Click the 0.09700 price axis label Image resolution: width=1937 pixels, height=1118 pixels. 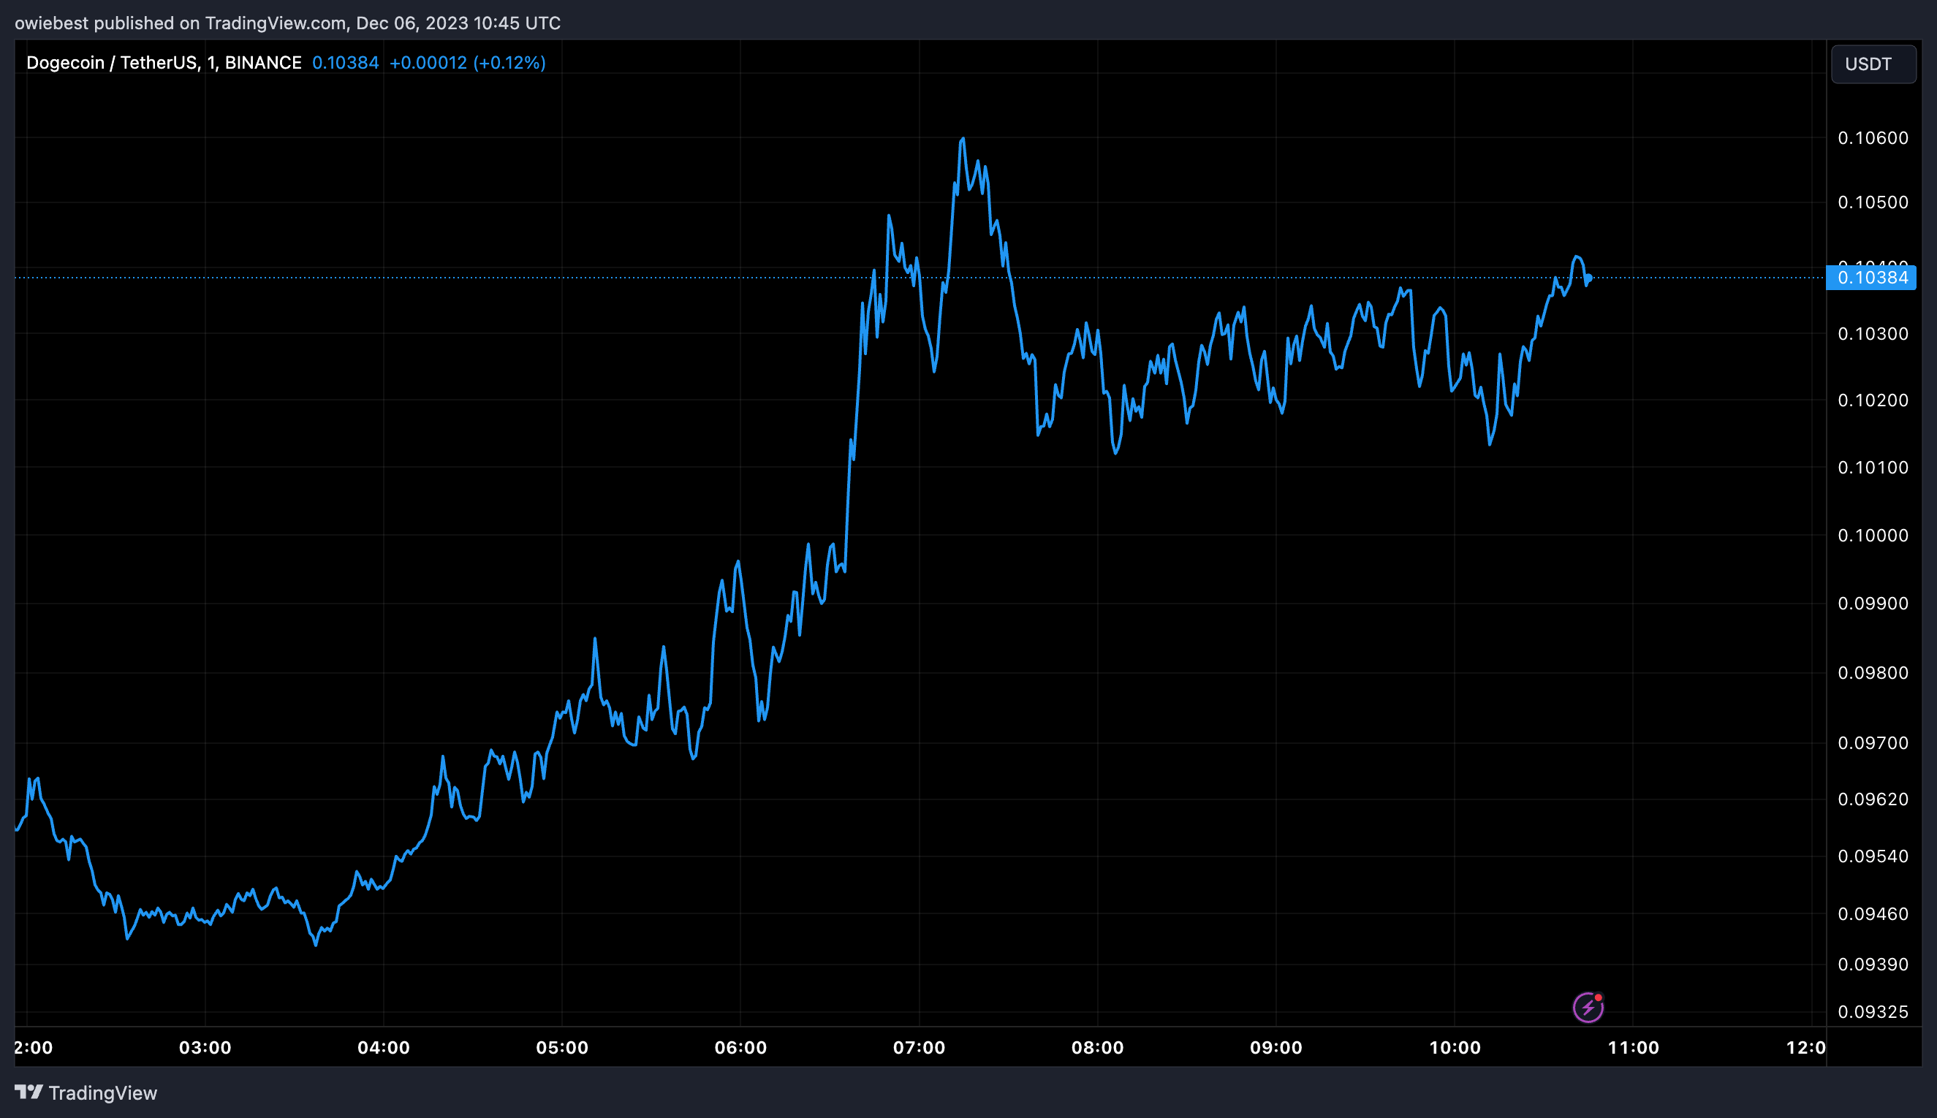1873,742
